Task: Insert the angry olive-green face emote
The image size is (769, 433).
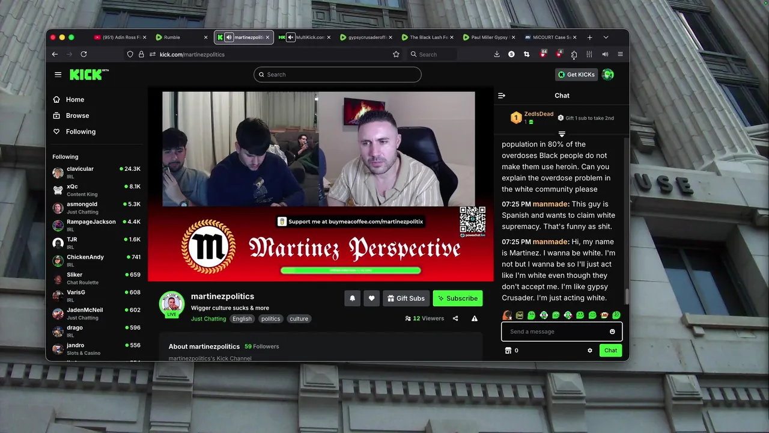Action: pyautogui.click(x=520, y=315)
